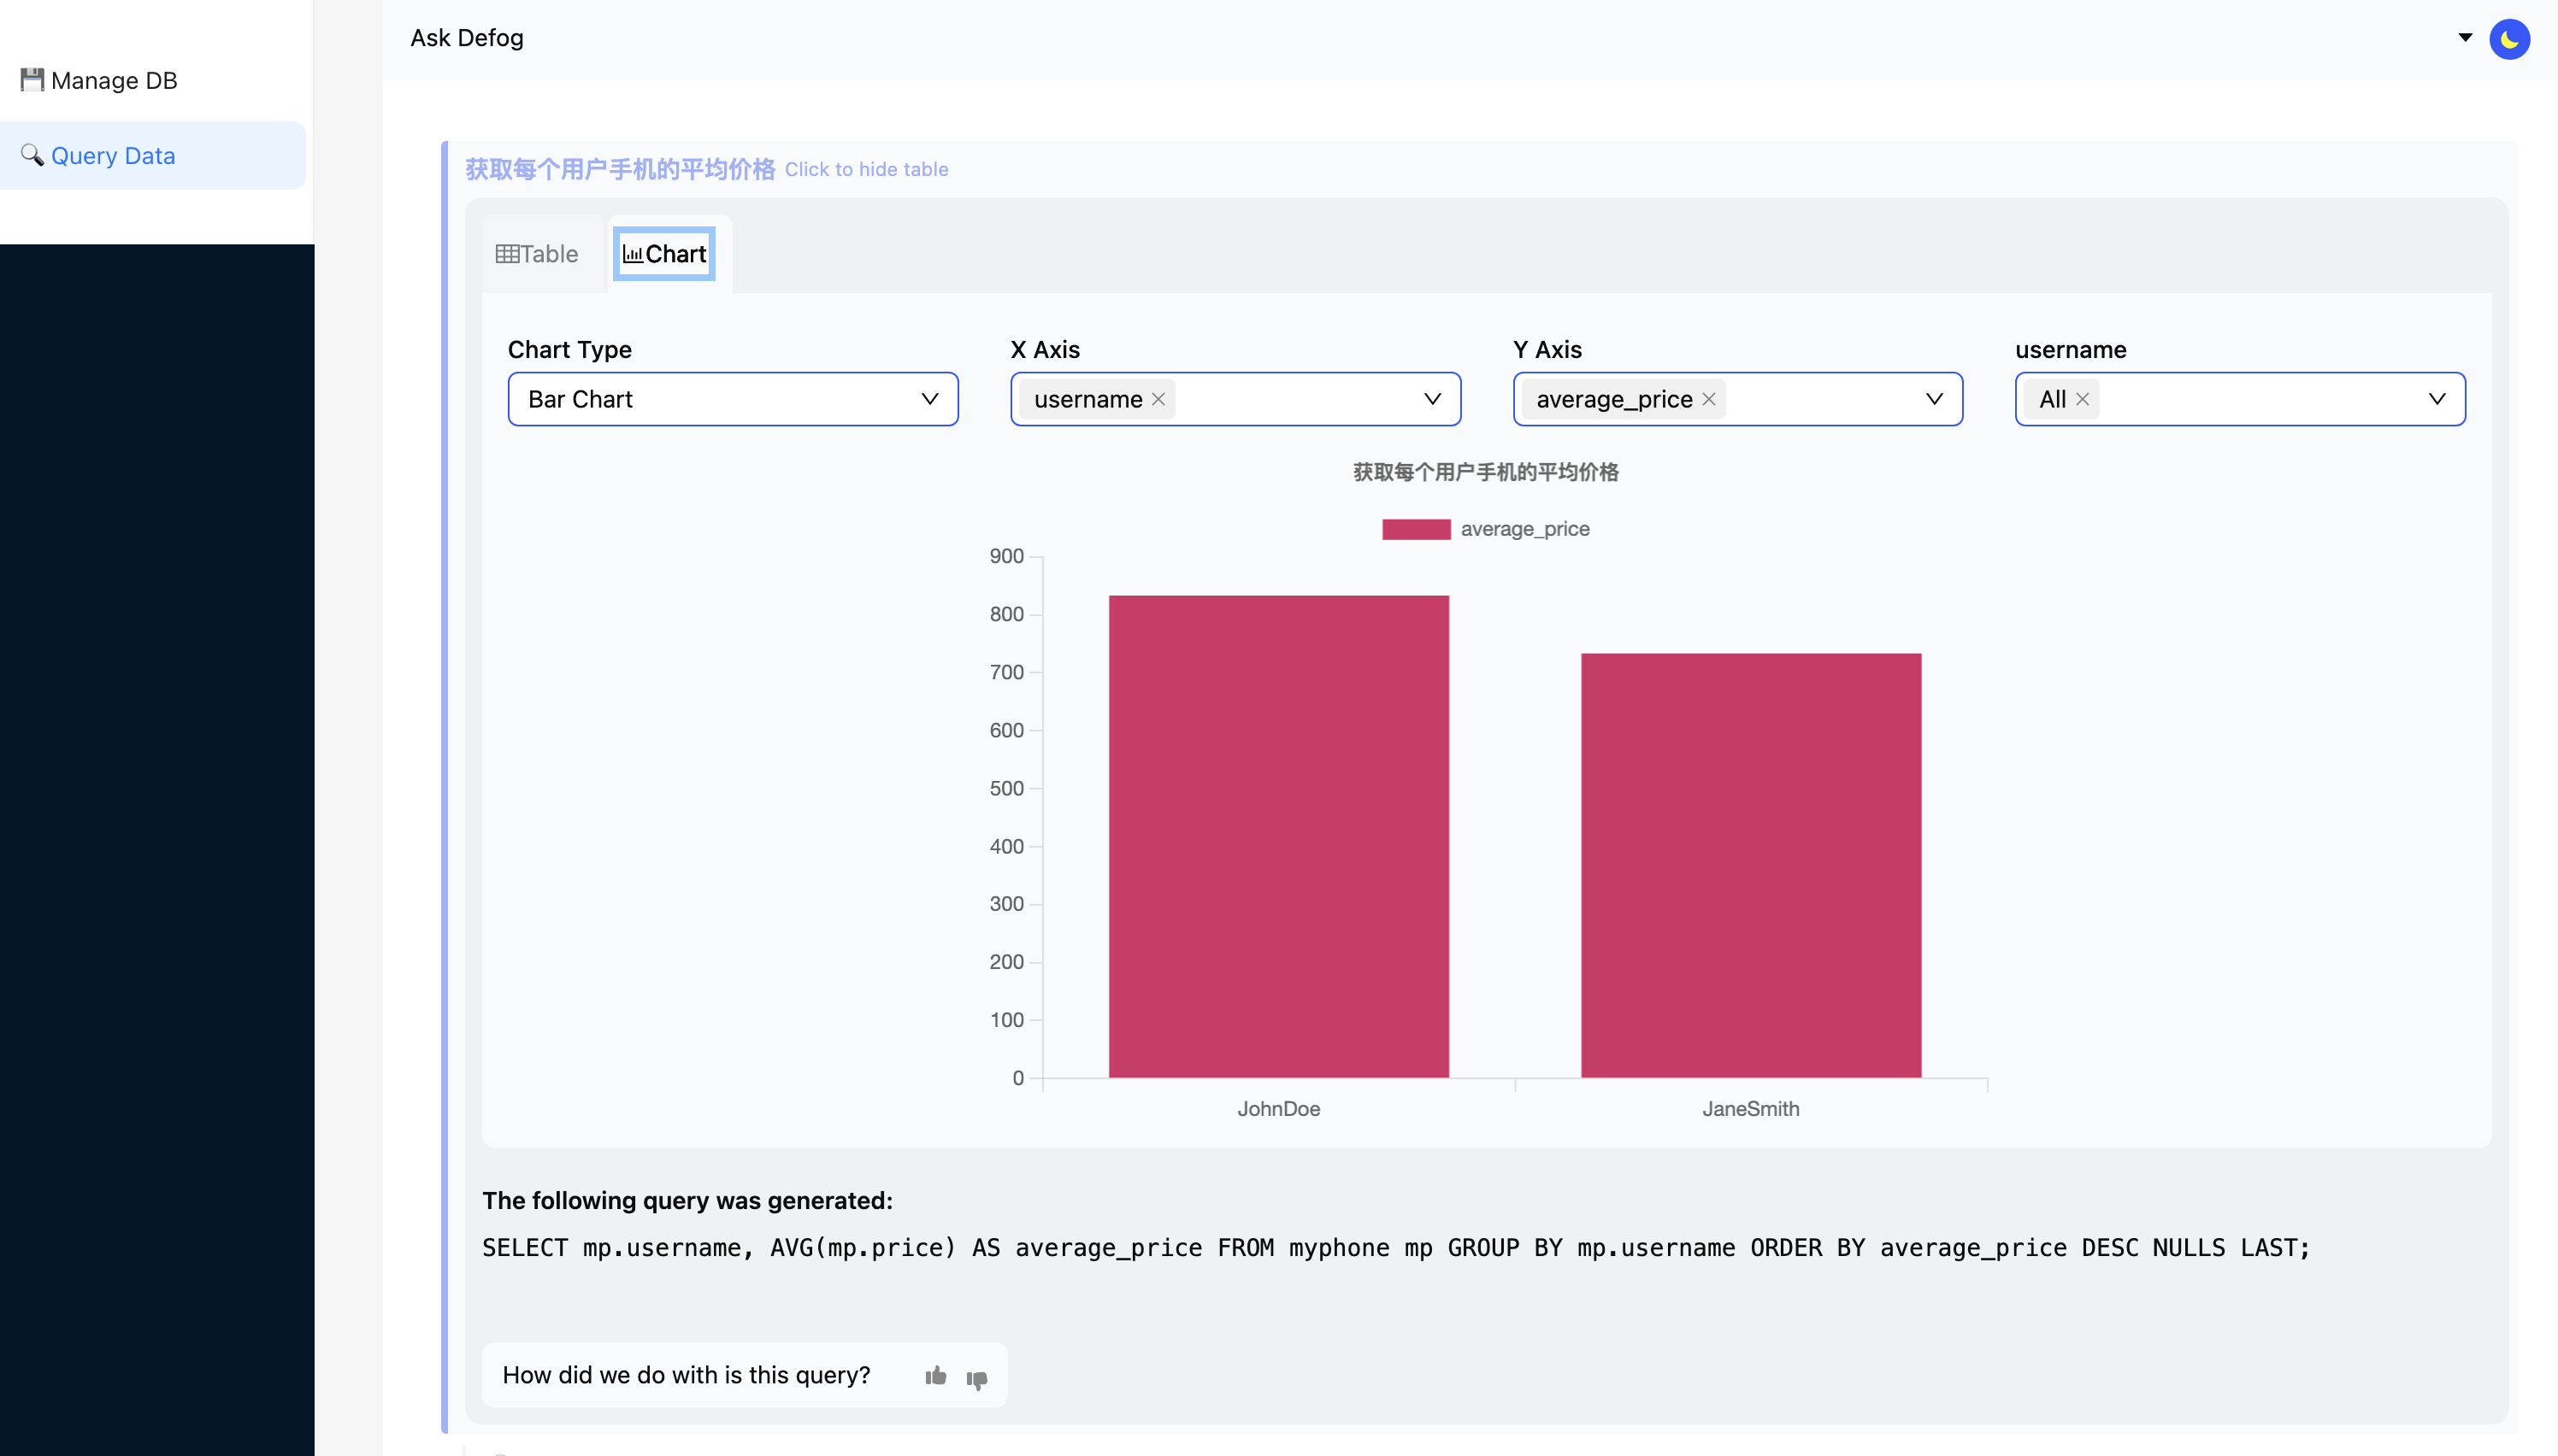Switch to the Chart tab
The height and width of the screenshot is (1456, 2558).
(x=664, y=254)
